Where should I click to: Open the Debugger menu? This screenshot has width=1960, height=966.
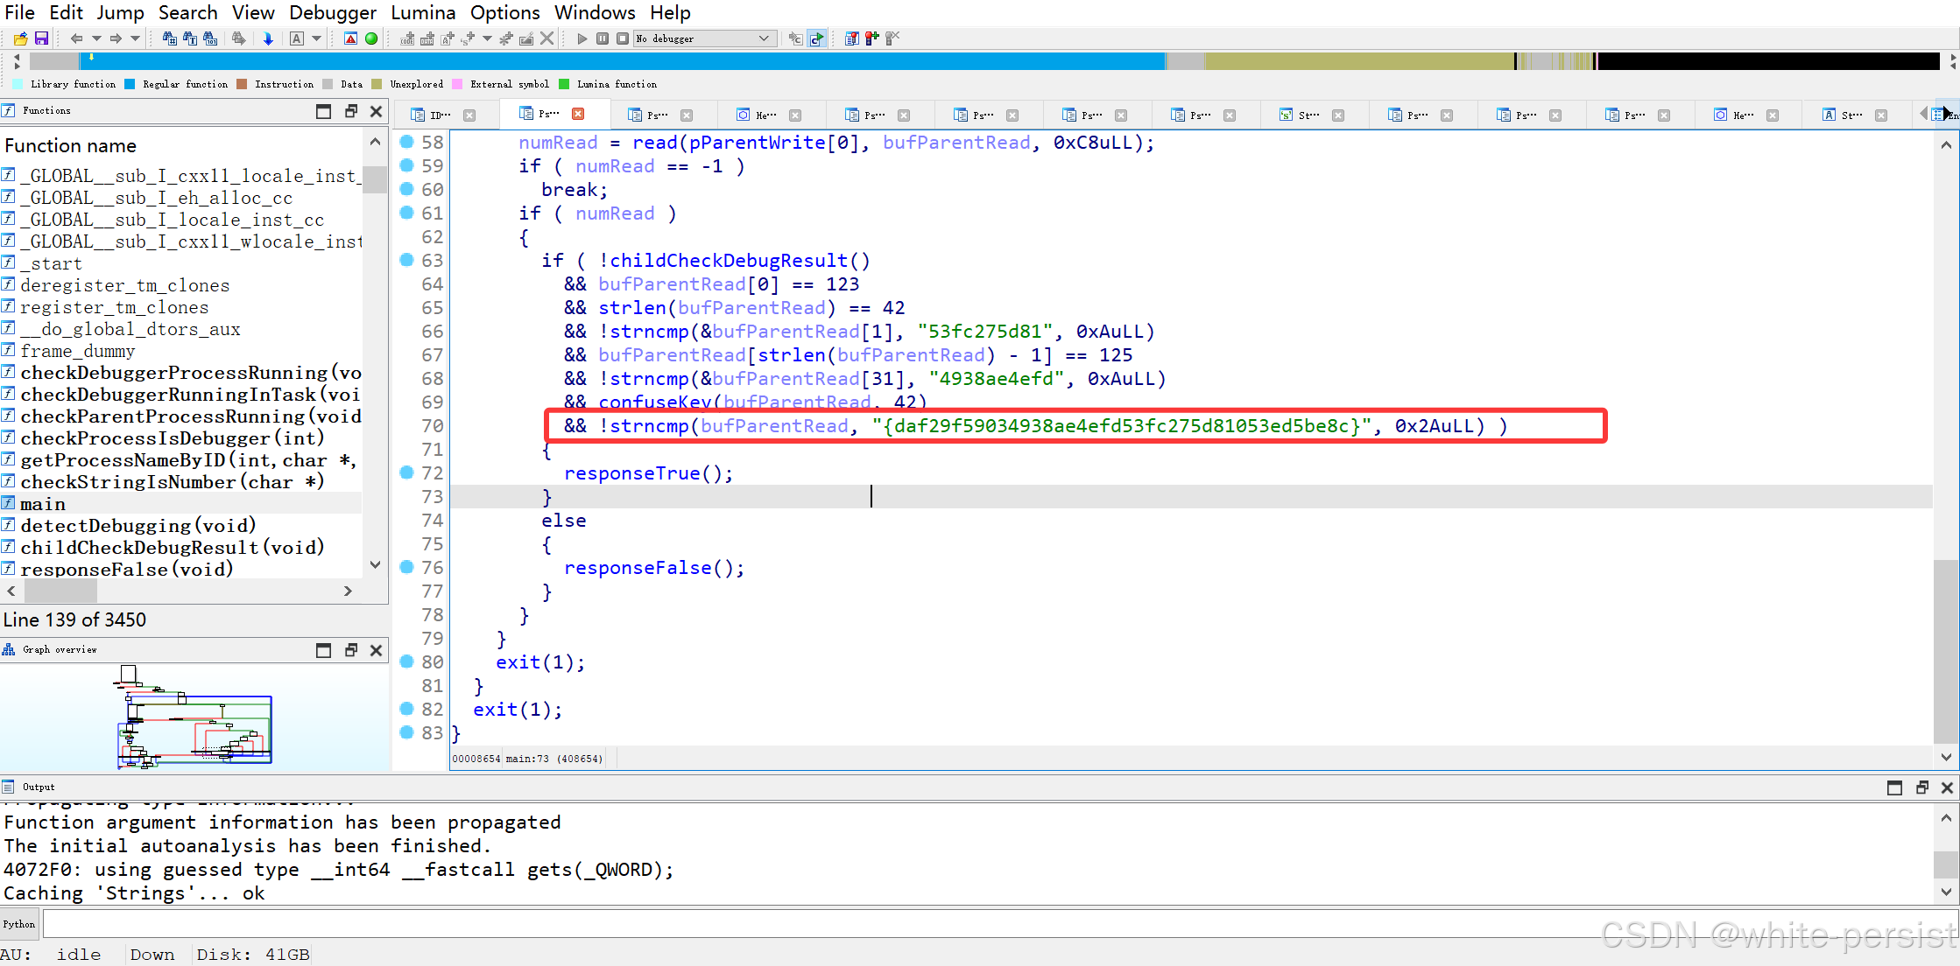coord(332,12)
